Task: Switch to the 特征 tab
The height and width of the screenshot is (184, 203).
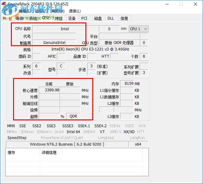Action: point(59,18)
